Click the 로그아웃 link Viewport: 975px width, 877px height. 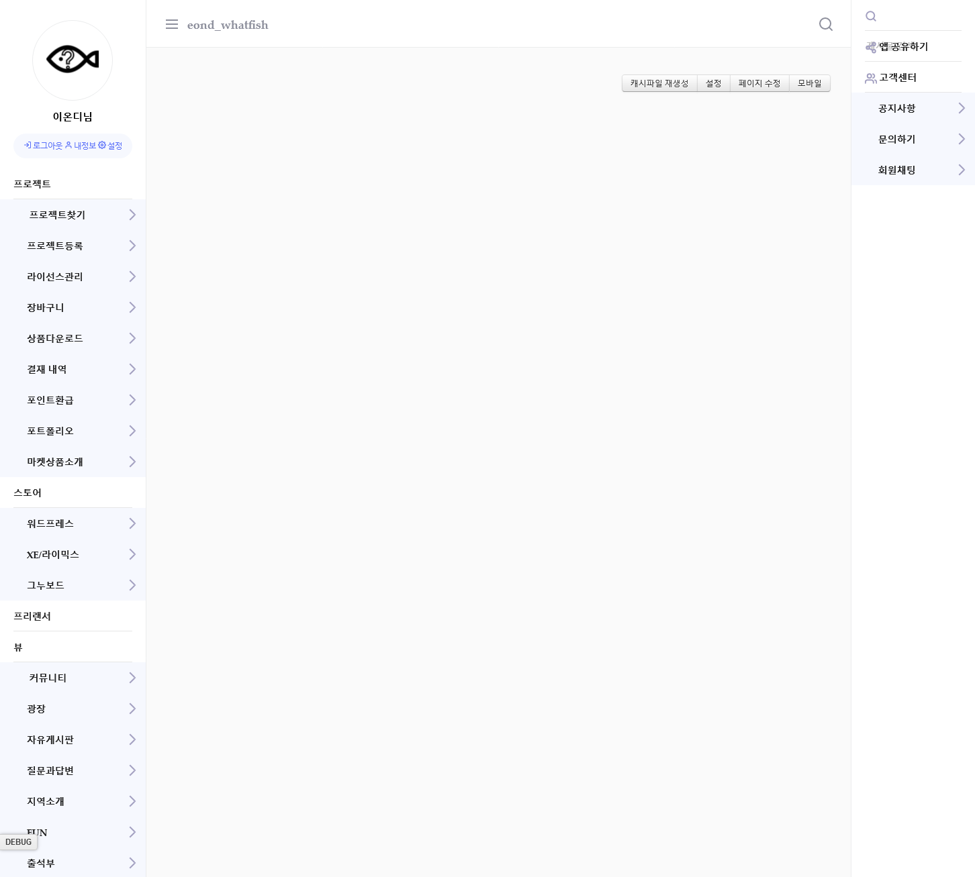click(x=43, y=146)
